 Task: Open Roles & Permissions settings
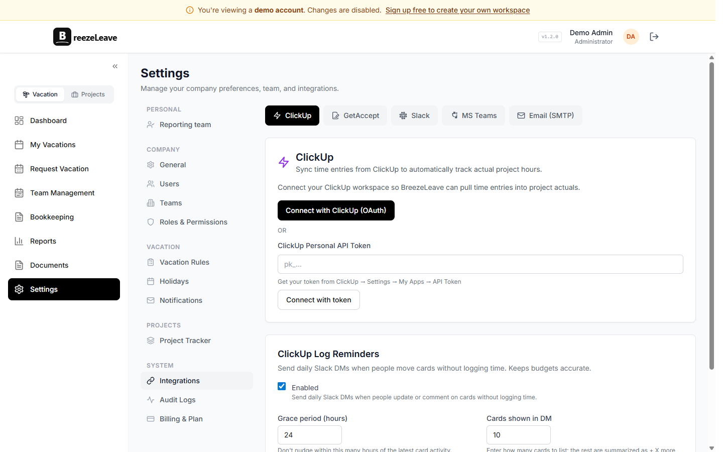click(197, 222)
